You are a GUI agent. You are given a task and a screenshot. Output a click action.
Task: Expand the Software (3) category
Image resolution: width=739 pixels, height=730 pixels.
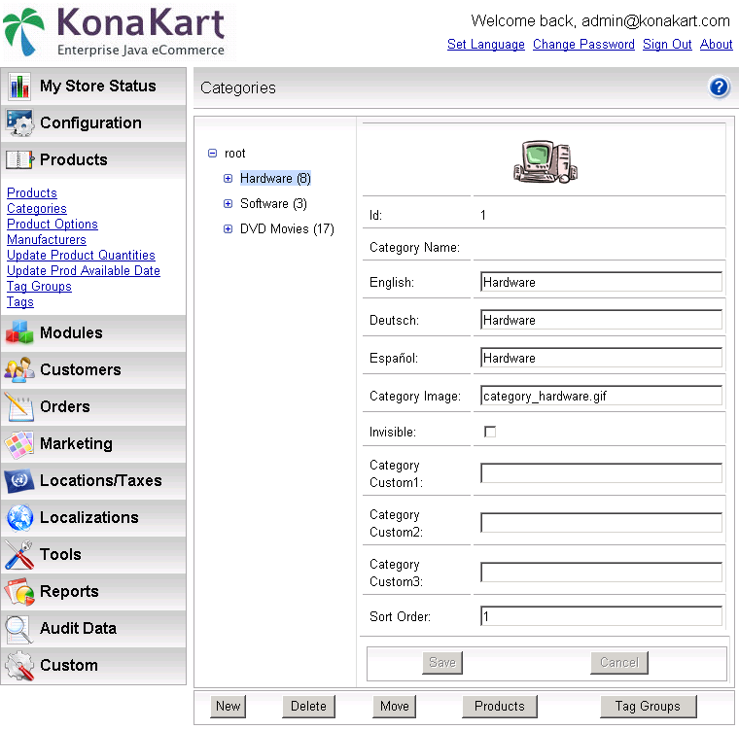tap(229, 203)
